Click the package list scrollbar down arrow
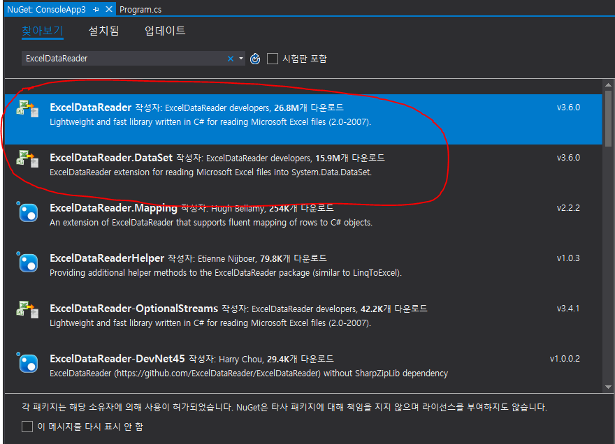Image resolution: width=615 pixels, height=444 pixels. [608, 387]
